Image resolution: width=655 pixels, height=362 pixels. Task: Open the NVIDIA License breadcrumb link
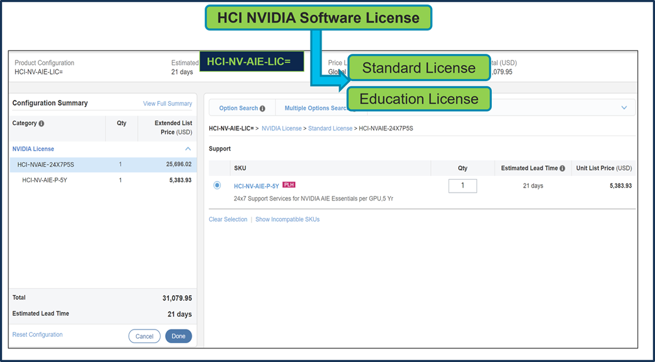point(281,128)
